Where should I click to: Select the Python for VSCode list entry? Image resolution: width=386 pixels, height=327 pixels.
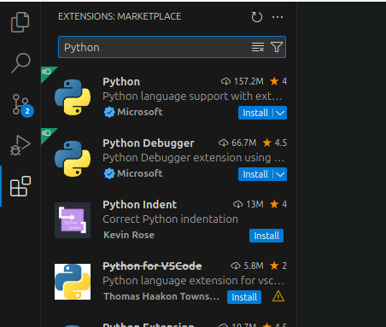point(169,282)
